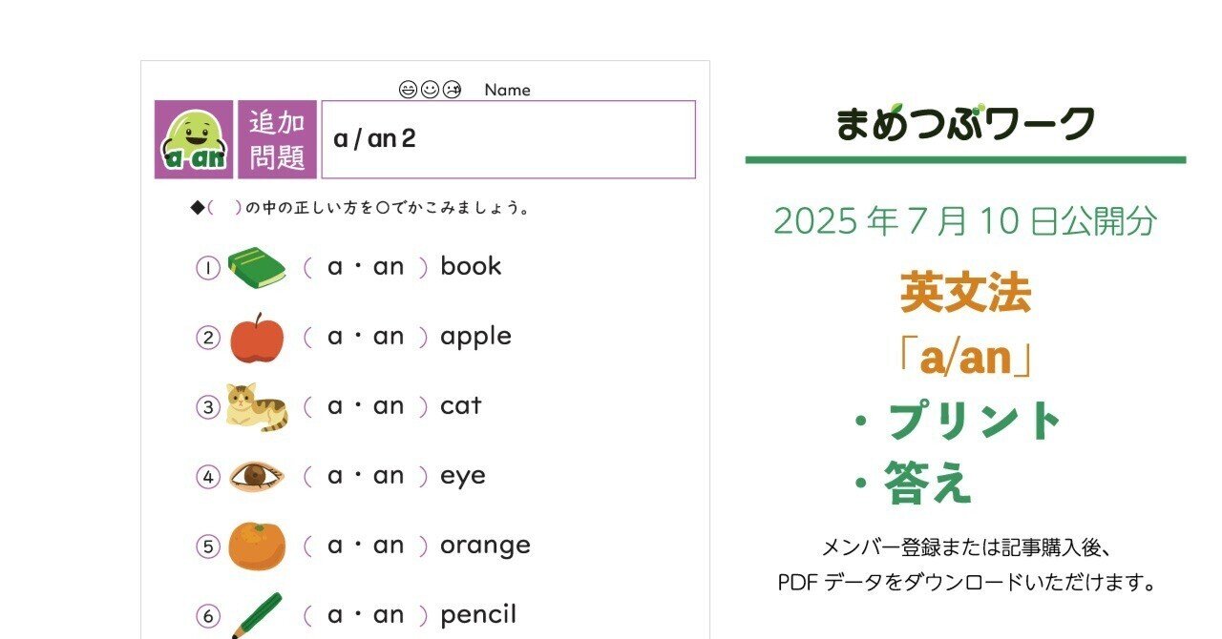Viewport: 1222px width, 639px height.
Task: Click the 追加問題 purple label box
Action: [277, 139]
